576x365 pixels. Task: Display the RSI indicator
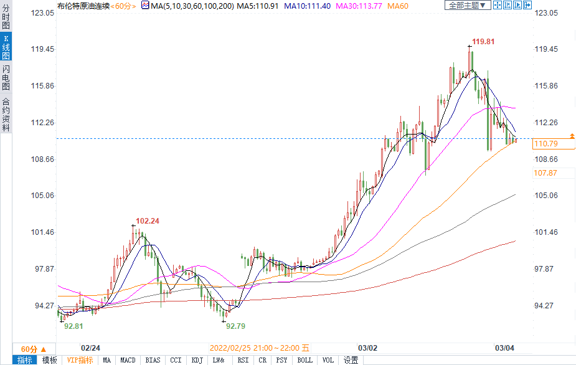coord(243,360)
